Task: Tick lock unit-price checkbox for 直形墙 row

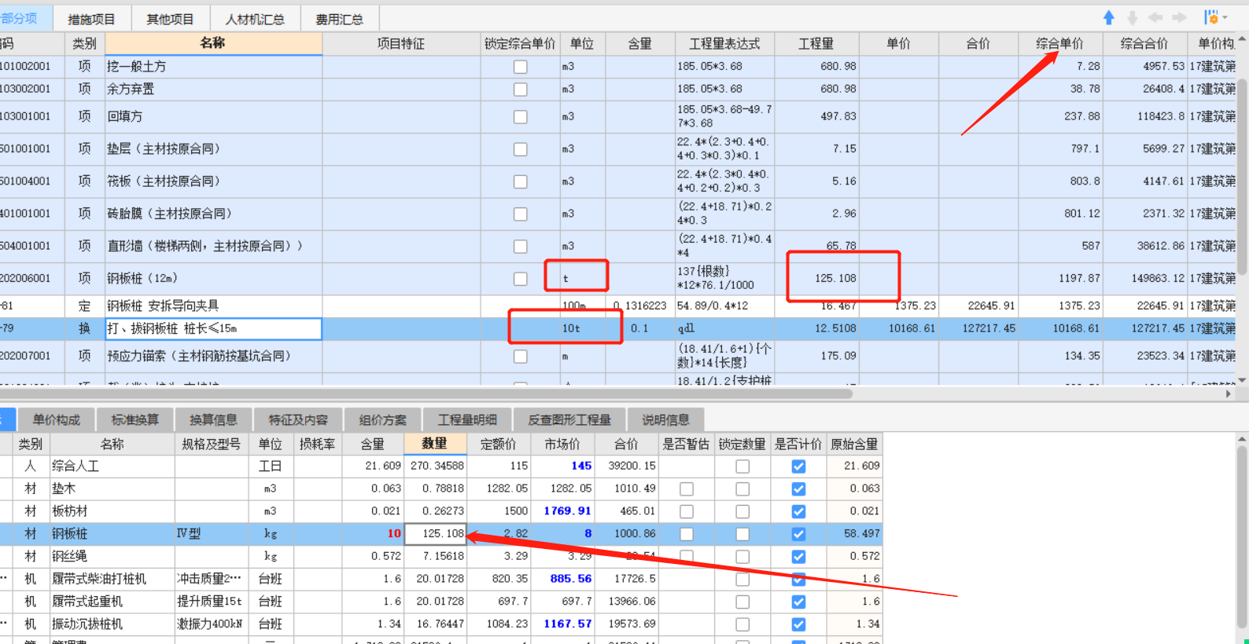Action: point(521,247)
